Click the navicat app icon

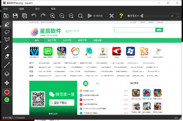tap(75, 51)
